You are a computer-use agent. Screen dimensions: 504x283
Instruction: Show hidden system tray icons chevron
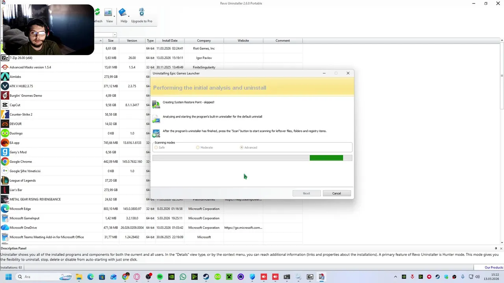[395, 277]
